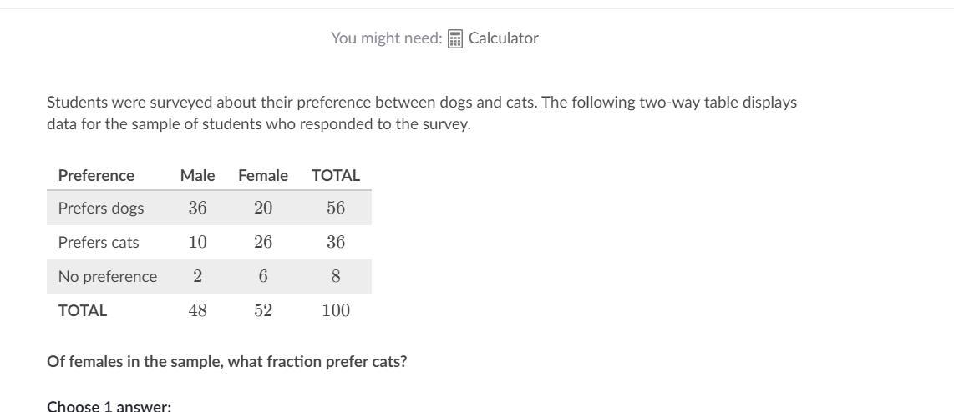Click the TOTAL column header
Screen dimensions: 954x412
click(x=336, y=176)
